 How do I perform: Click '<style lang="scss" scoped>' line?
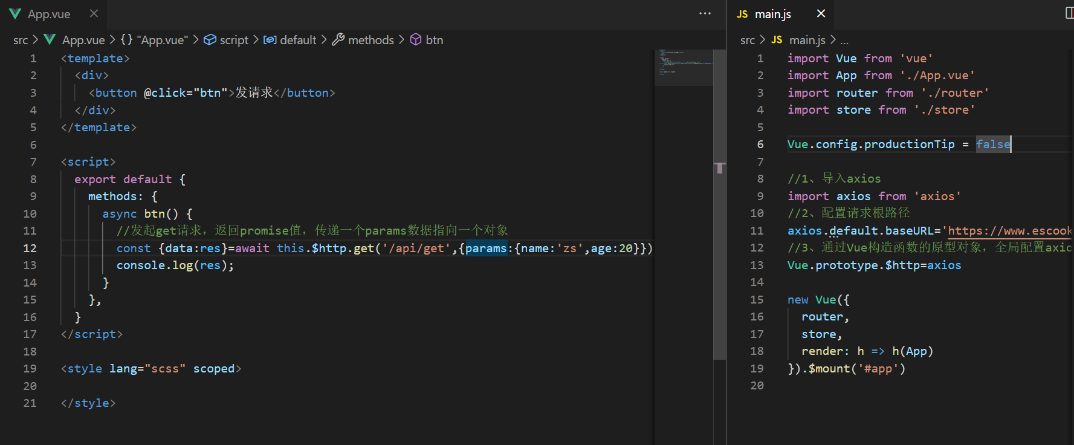(x=151, y=369)
